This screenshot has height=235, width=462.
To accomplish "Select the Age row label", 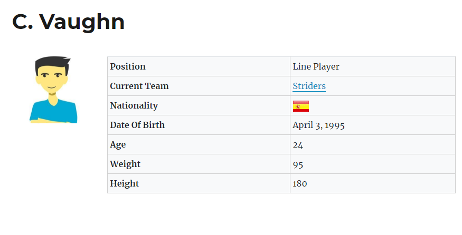I will coord(118,144).
